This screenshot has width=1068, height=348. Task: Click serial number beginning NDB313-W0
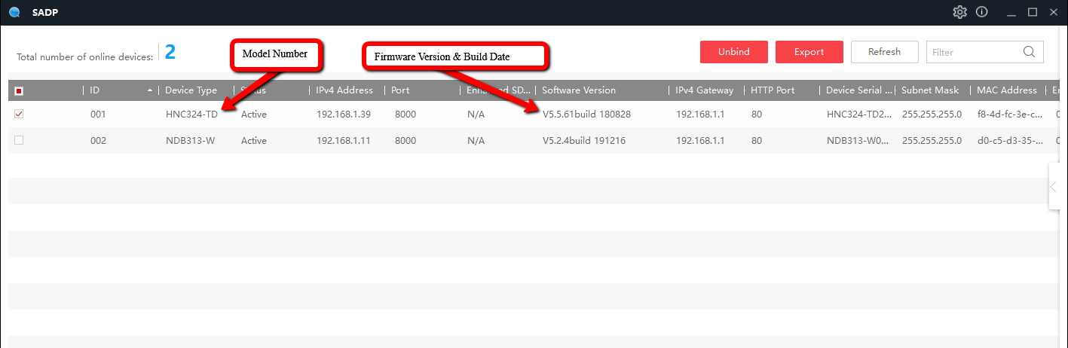pyautogui.click(x=858, y=140)
